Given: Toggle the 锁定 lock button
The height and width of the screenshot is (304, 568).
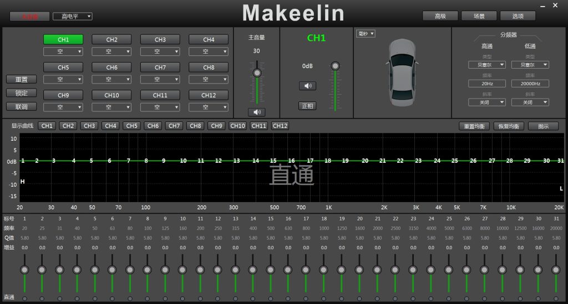Looking at the screenshot, I should (22, 93).
